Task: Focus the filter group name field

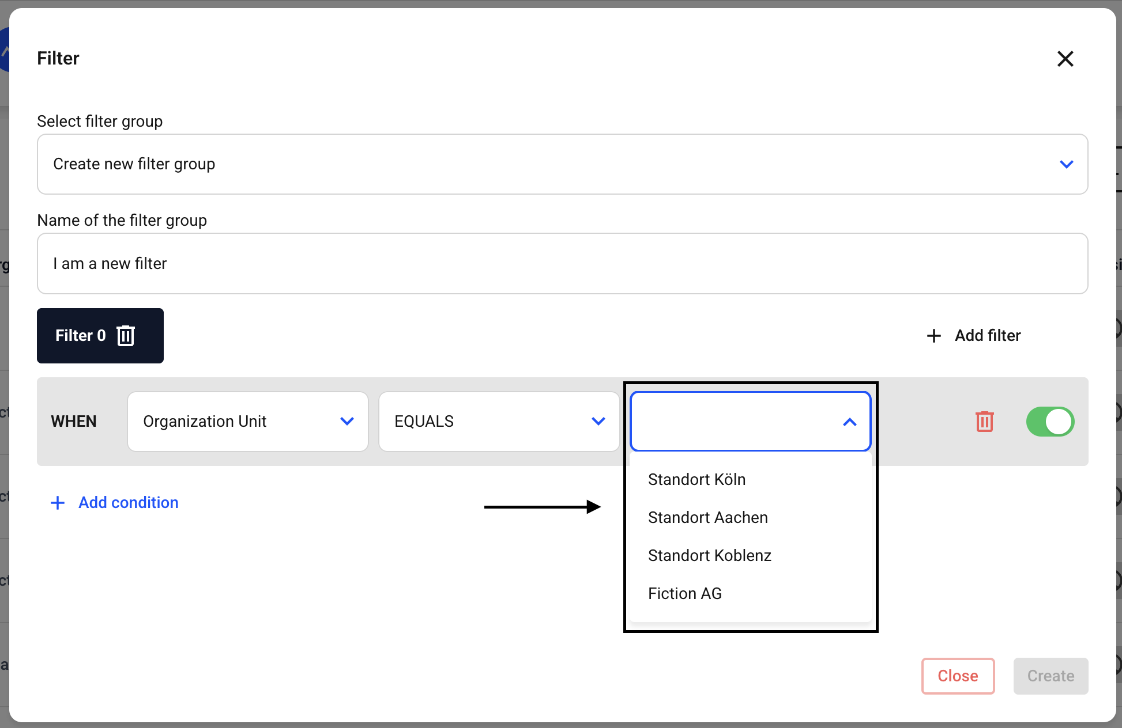Action: coord(562,264)
